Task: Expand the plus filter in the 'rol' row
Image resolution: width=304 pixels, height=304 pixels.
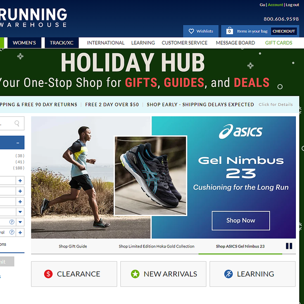Action: pos(20,232)
